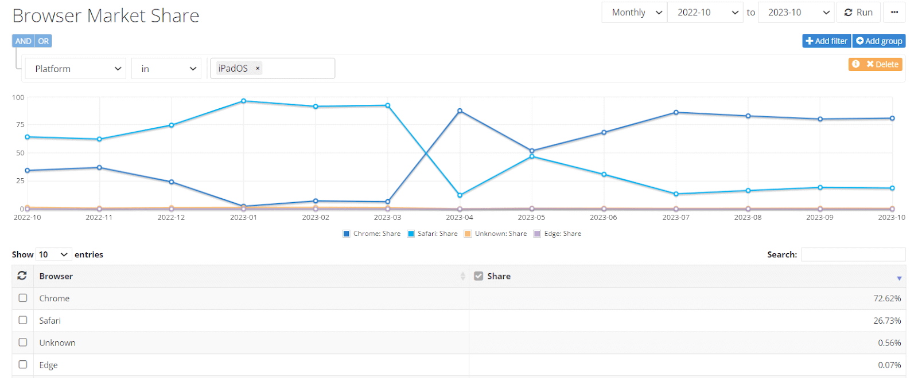Uncheck the Share column checkbox
Image resolution: width=918 pixels, height=378 pixels.
pos(479,276)
